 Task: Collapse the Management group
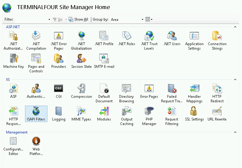pyautogui.click(x=235, y=132)
